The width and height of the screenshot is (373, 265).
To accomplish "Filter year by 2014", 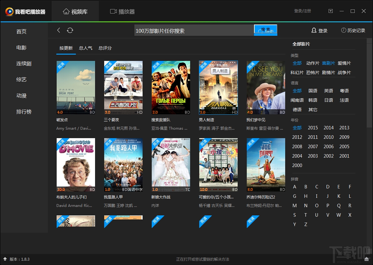I will (329, 128).
